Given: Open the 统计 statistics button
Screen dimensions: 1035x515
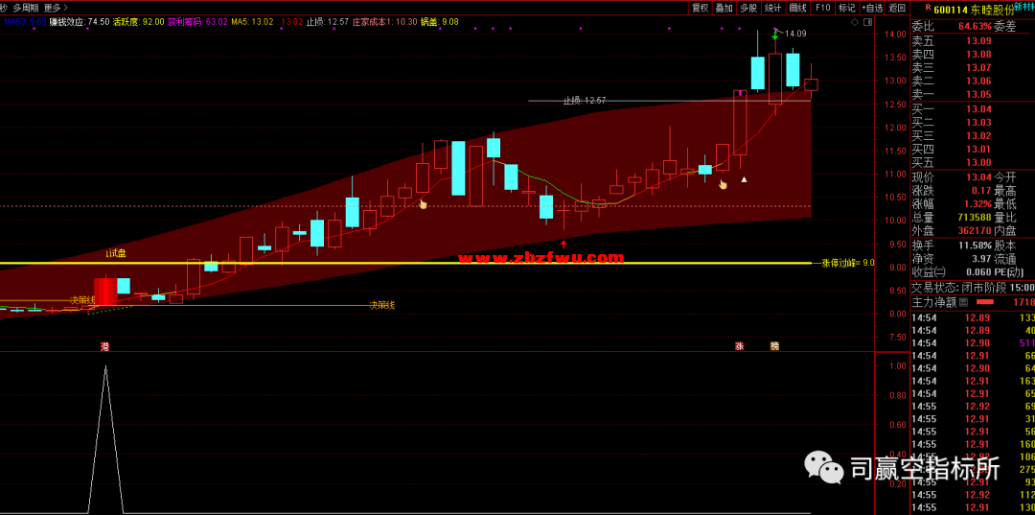Looking at the screenshot, I should tap(773, 8).
